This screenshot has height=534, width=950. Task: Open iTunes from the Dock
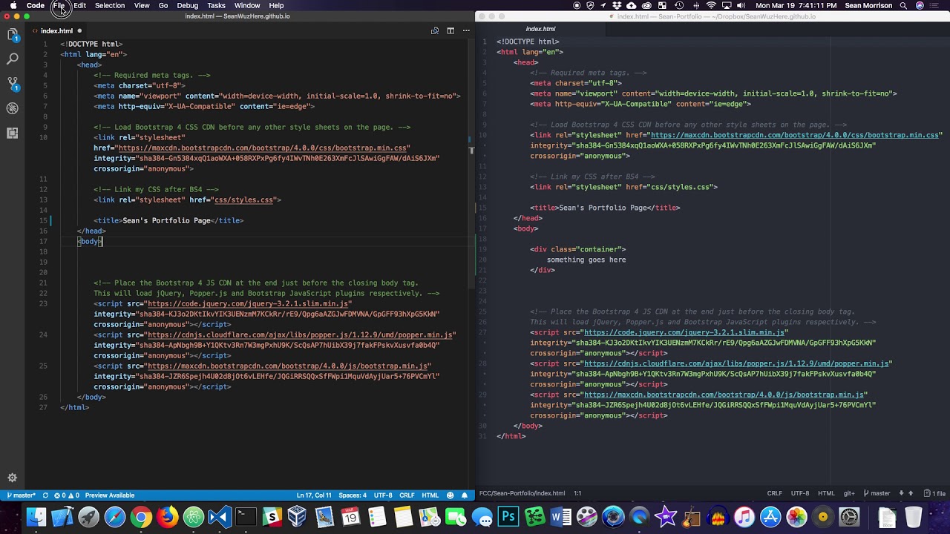coord(744,517)
